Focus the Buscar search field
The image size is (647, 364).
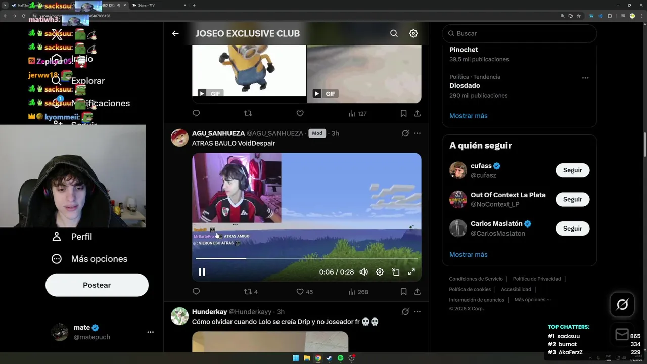(519, 33)
